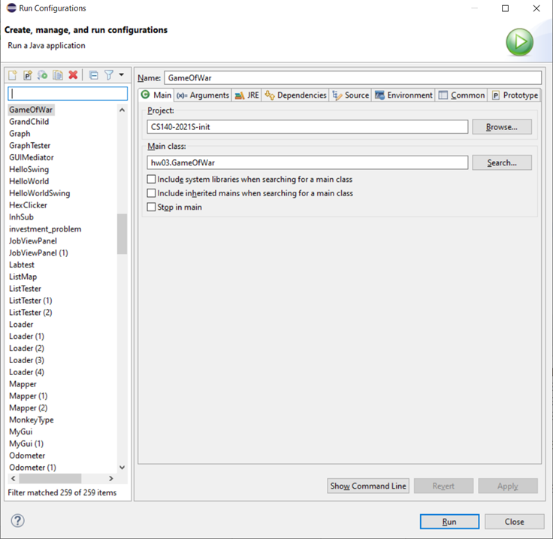Image resolution: width=553 pixels, height=539 pixels.
Task: Check the Stop in main option
Action: pyautogui.click(x=152, y=207)
